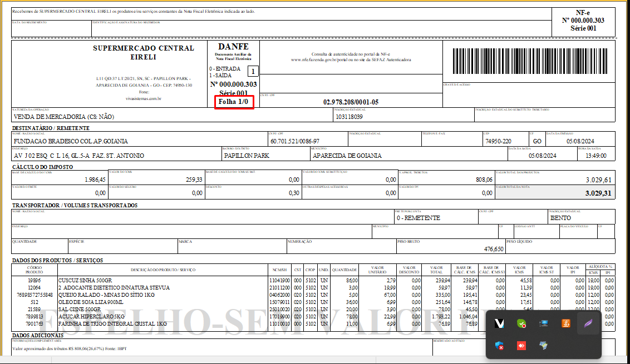This screenshot has height=364, width=630.
Task: Click gross weight value 476,650
Action: [x=494, y=249]
